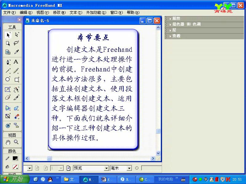Open the 编辑(E) menu
The image size is (246, 184).
coord(26,13)
